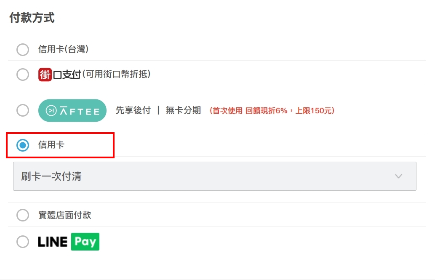This screenshot has height=280, width=435.
Task: Choose the LINE Pay radio button
Action: (23, 242)
